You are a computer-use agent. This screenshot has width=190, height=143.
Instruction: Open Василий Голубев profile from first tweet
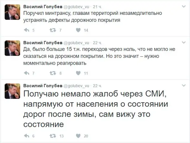coord(43,6)
